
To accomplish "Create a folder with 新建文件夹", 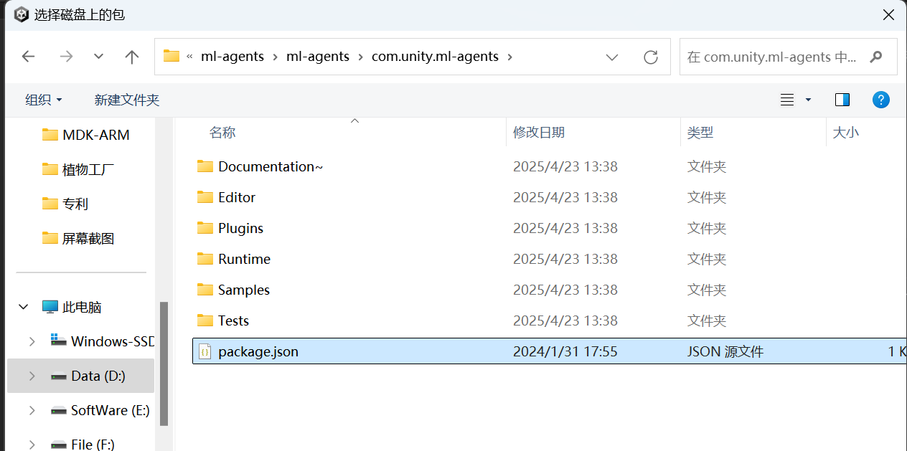I will point(127,100).
